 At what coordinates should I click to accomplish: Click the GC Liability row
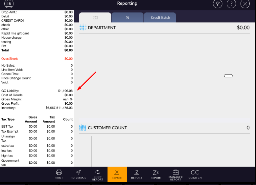[x=37, y=91]
